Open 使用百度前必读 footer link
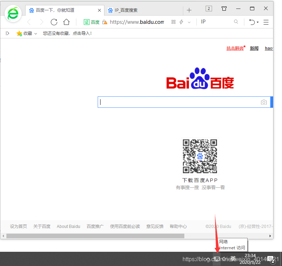The height and width of the screenshot is (266, 282). pos(125,227)
